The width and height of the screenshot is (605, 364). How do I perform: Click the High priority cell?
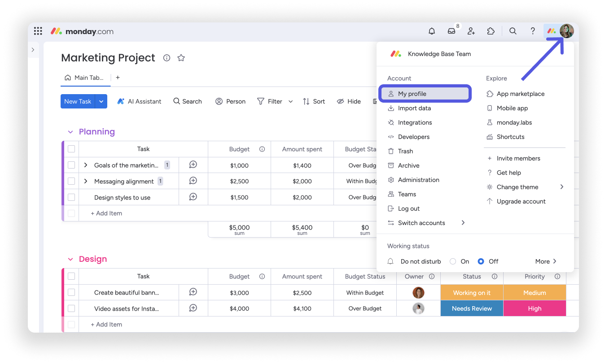point(535,308)
